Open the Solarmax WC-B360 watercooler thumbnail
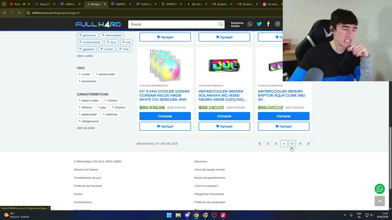 click(224, 66)
